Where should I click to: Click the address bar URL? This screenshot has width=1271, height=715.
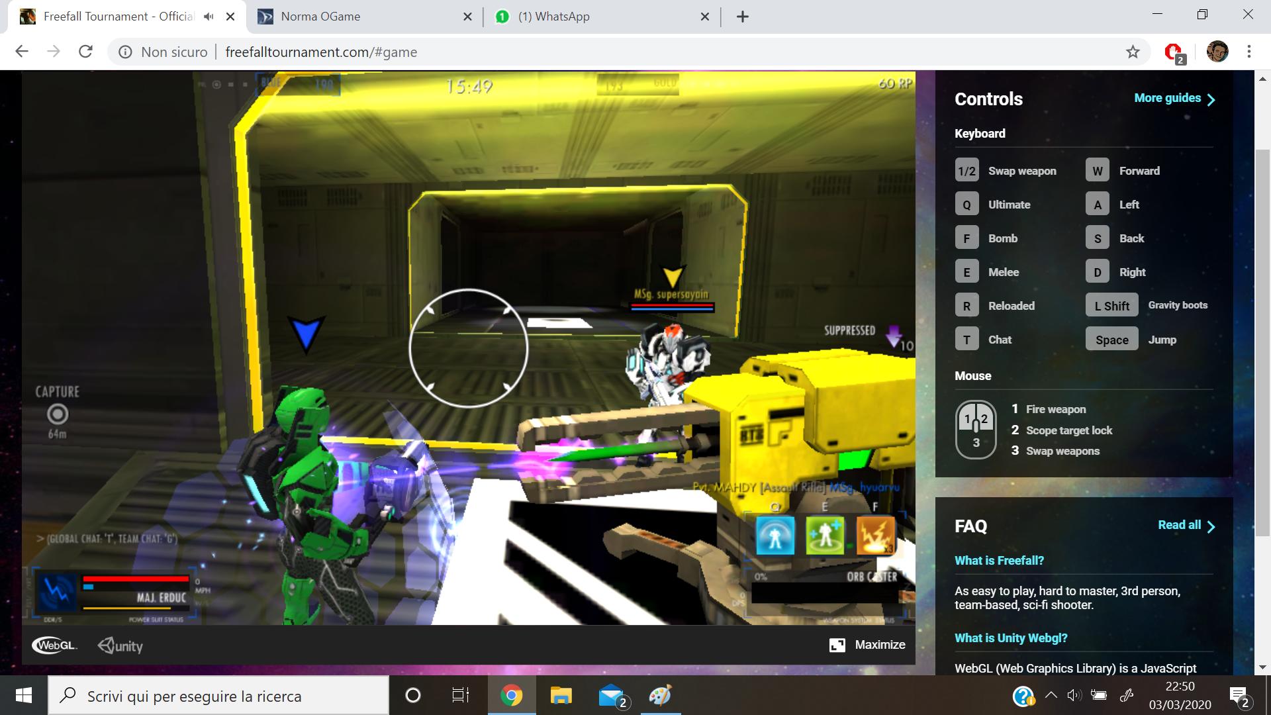321,52
